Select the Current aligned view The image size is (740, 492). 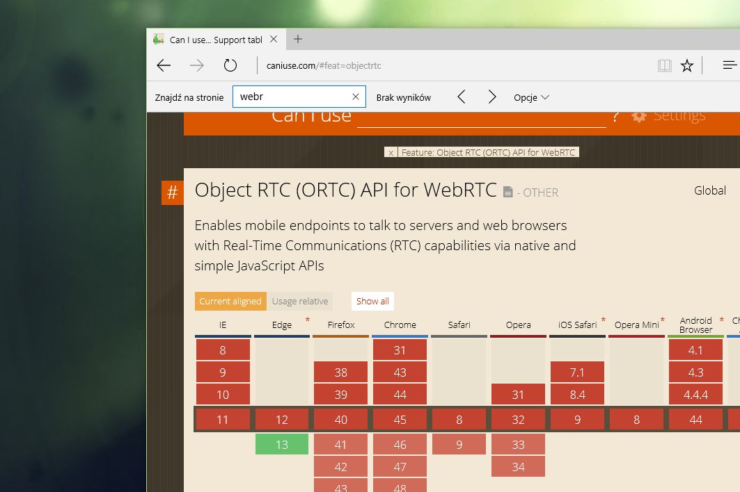pyautogui.click(x=230, y=301)
